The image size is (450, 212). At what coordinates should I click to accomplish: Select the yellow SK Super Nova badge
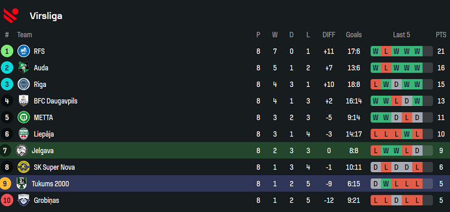[x=24, y=167]
